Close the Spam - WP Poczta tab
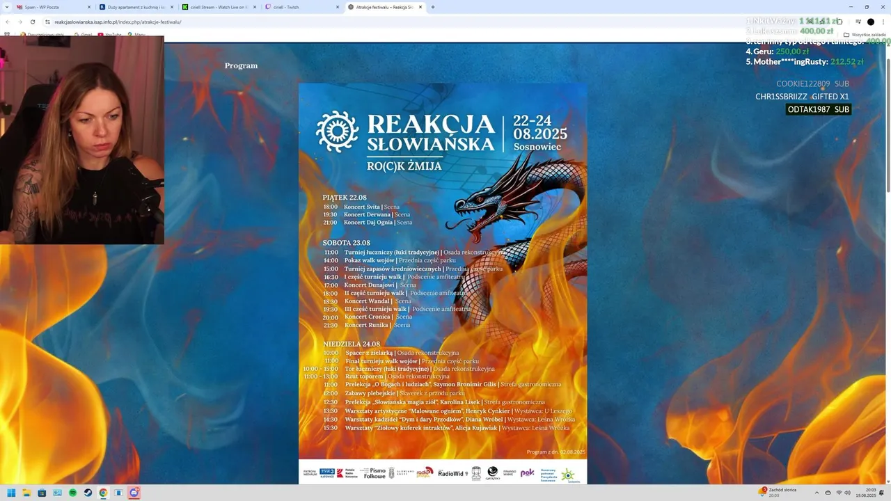Image resolution: width=891 pixels, height=501 pixels. [89, 7]
